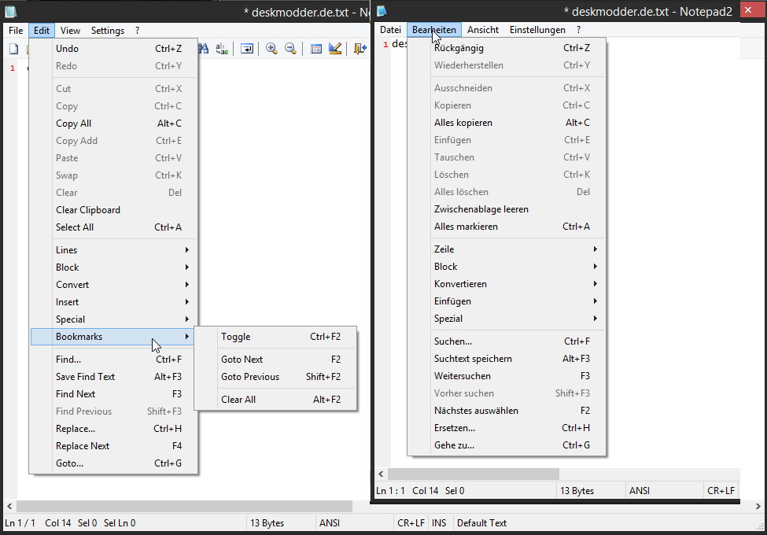Open Gehe zu... in the German menu
Image resolution: width=767 pixels, height=535 pixels.
pyautogui.click(x=507, y=445)
